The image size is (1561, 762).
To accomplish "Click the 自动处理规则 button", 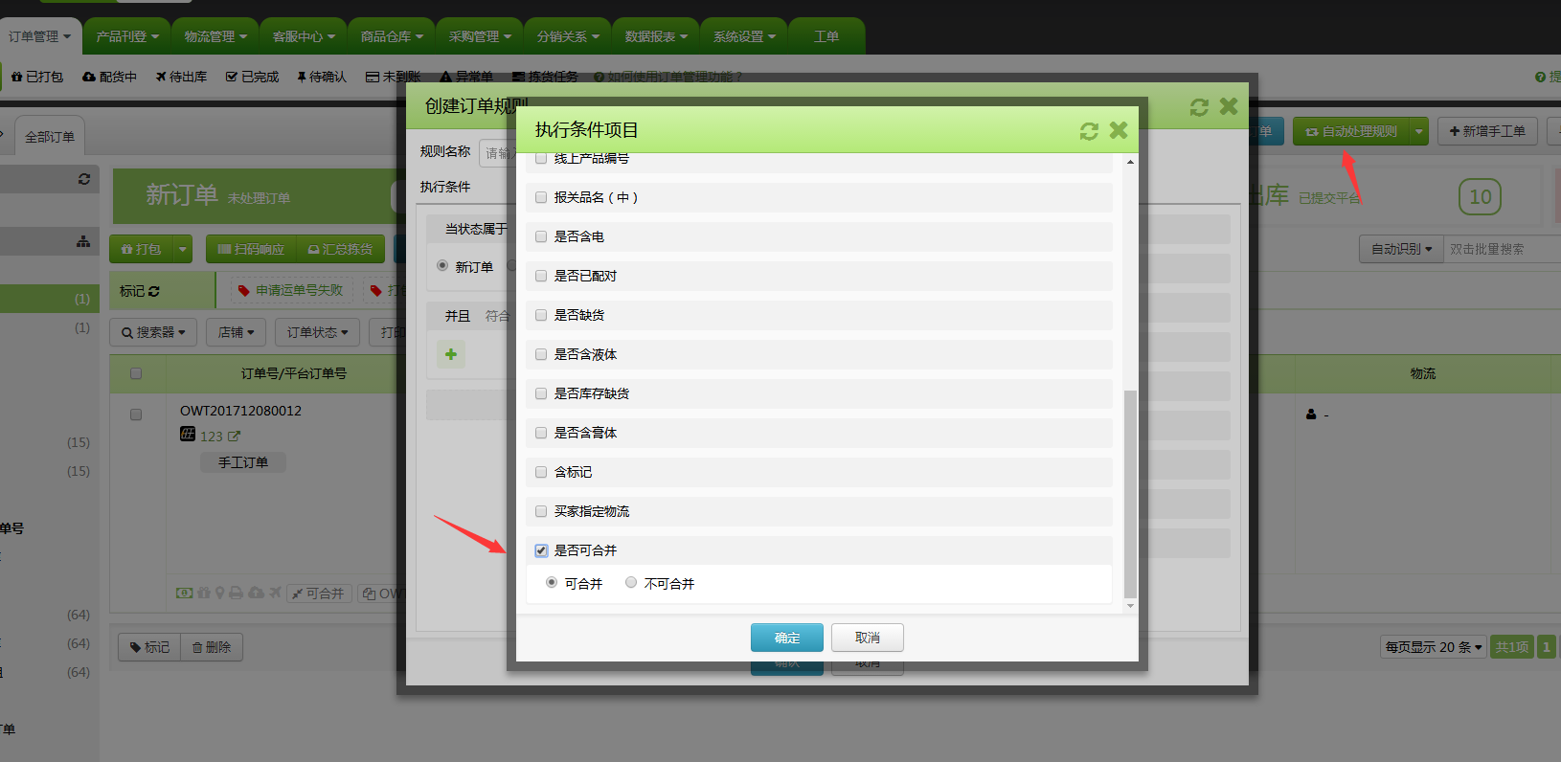I will click(1351, 131).
